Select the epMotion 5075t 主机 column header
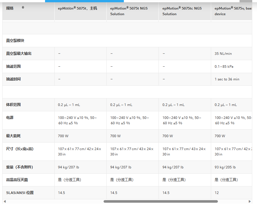This screenshot has width=257, height=210. click(77, 8)
